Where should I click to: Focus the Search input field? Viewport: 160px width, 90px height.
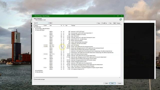(x=43, y=23)
